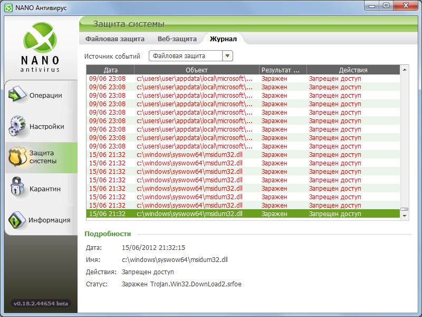Click the Information icon in sidebar
This screenshot has width=422, height=317.
pos(17,220)
